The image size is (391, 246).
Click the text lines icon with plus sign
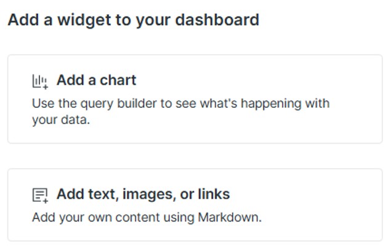click(40, 195)
